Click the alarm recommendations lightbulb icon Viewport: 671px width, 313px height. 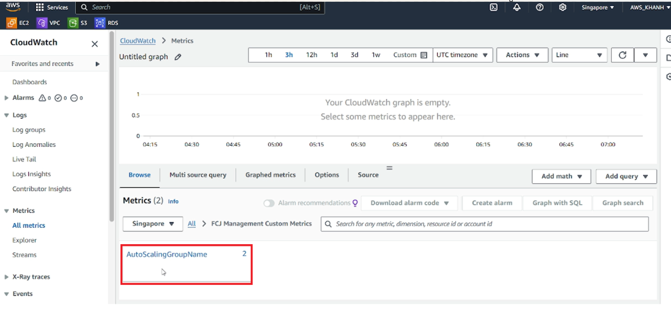click(355, 203)
